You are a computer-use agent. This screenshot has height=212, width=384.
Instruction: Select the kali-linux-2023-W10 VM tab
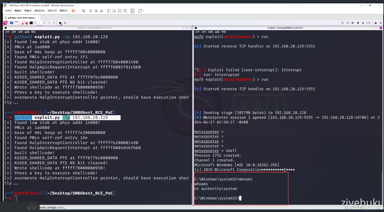point(22,18)
